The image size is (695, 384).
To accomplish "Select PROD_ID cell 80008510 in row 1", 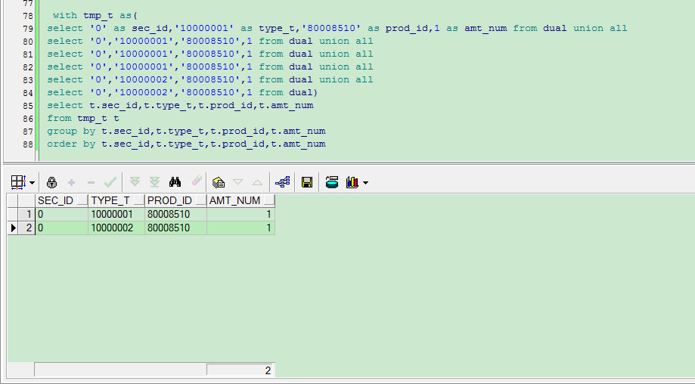I will click(x=175, y=215).
